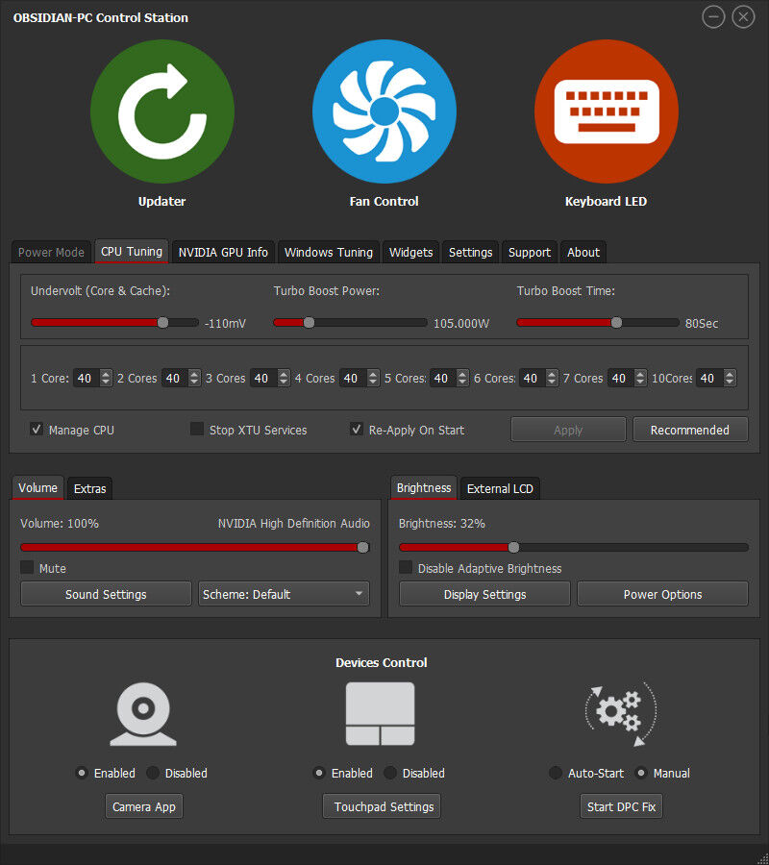Click the webcam device icon
The width and height of the screenshot is (769, 865).
coord(143,714)
